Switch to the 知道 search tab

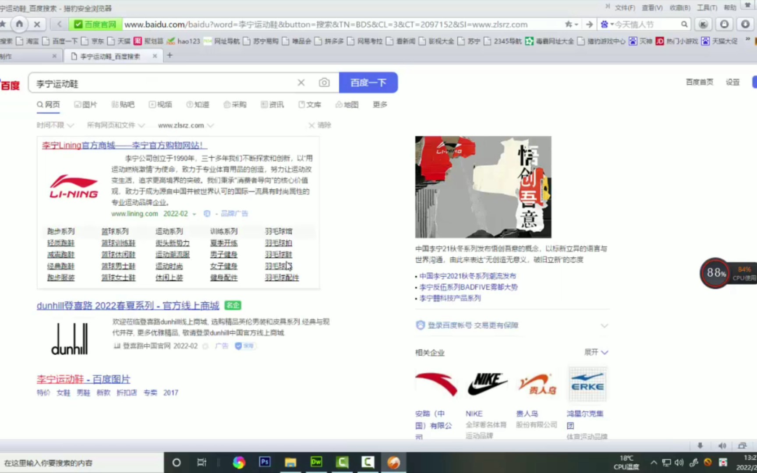click(x=198, y=105)
